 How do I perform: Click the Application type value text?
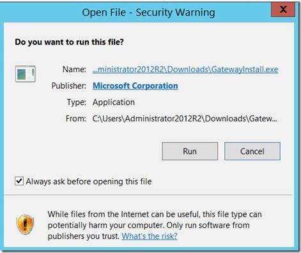(x=114, y=102)
